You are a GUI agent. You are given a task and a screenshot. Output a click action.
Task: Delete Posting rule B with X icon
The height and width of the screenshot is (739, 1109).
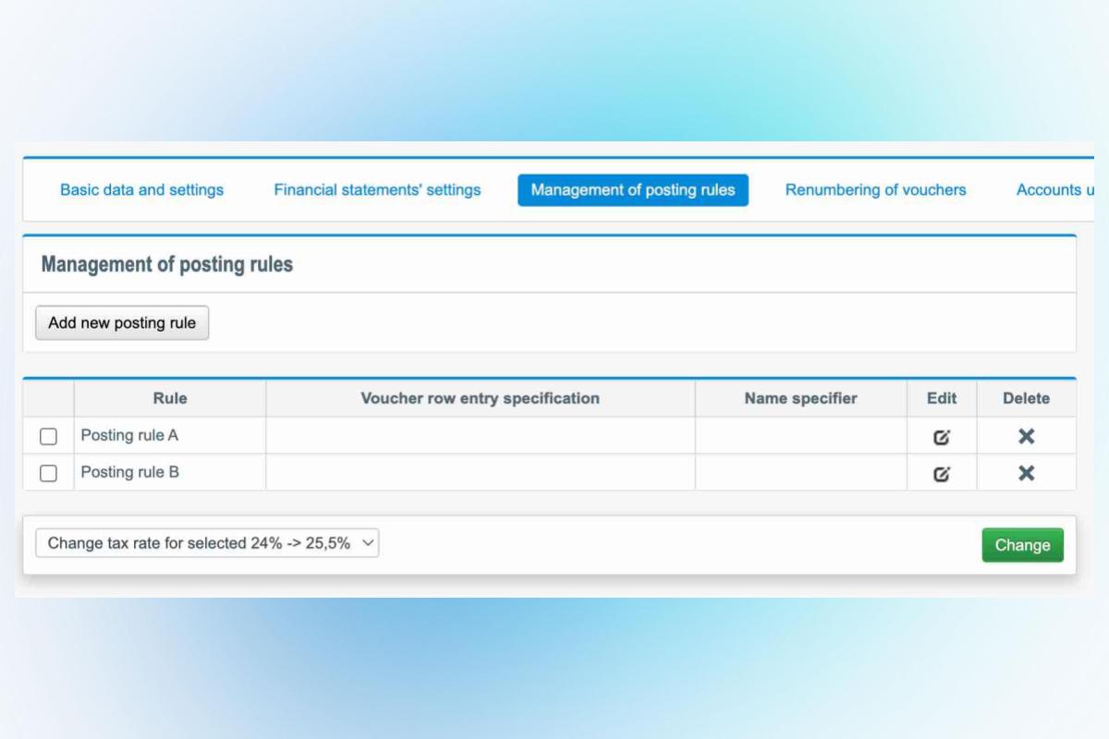1026,473
